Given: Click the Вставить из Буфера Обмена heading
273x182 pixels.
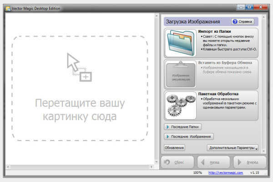Looking at the screenshot, I should point(225,63).
